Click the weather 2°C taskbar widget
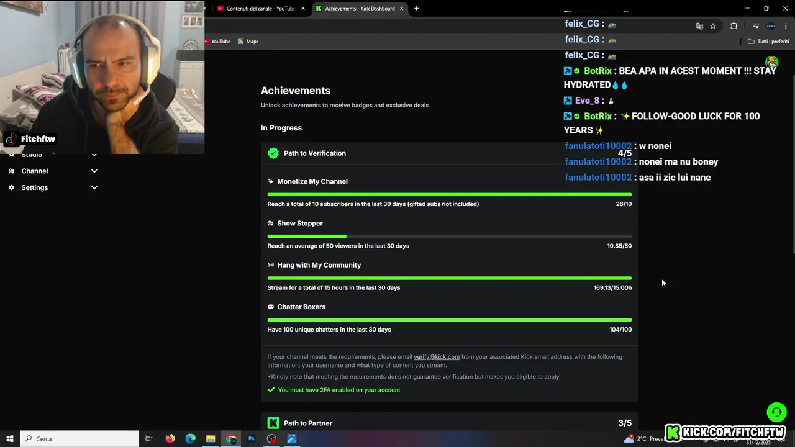Screen dimensions: 795x447 [x=644, y=439]
